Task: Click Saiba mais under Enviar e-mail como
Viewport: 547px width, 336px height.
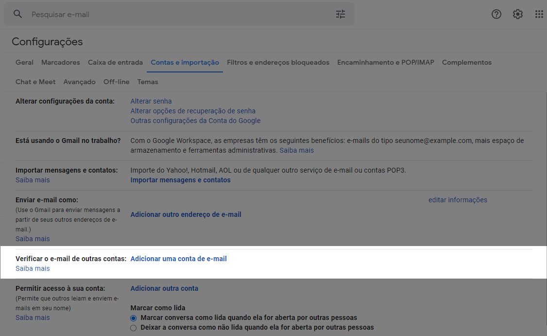Action: (33, 239)
